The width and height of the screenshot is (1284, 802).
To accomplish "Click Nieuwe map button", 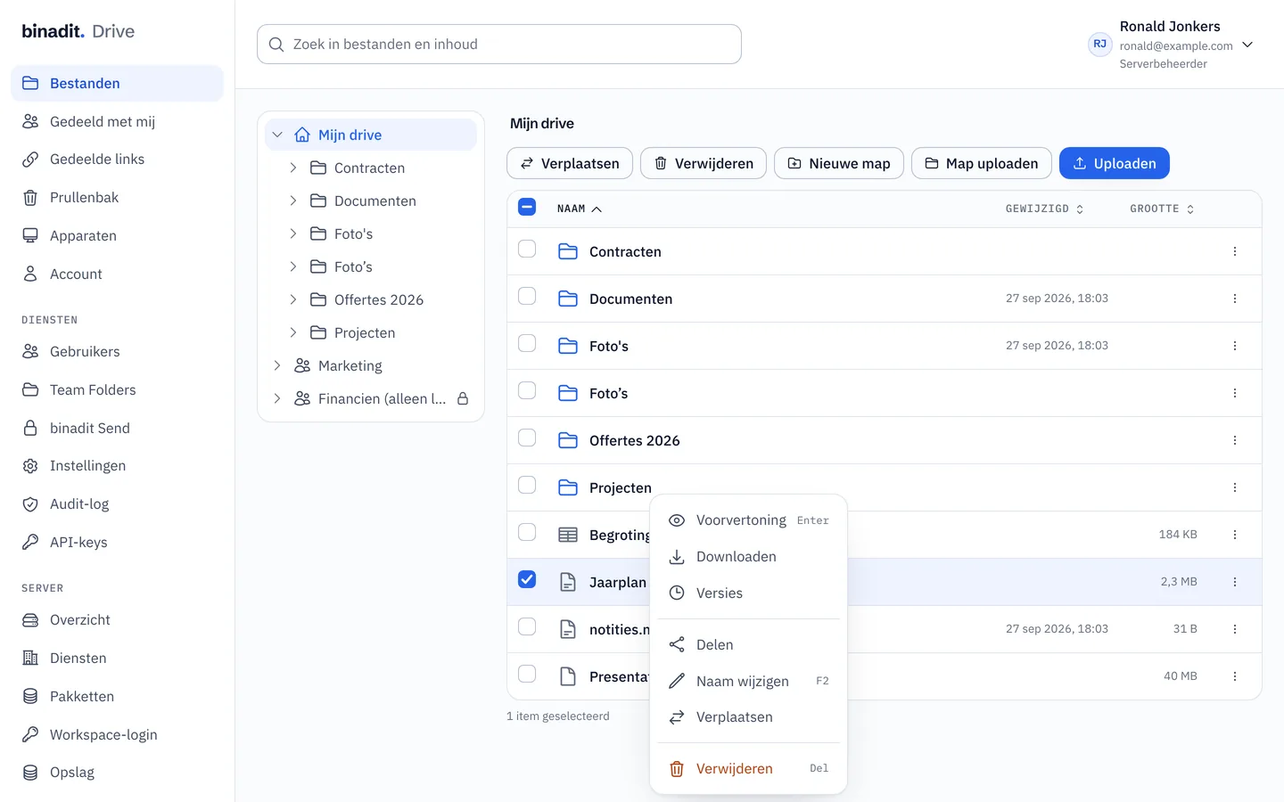I will click(839, 163).
